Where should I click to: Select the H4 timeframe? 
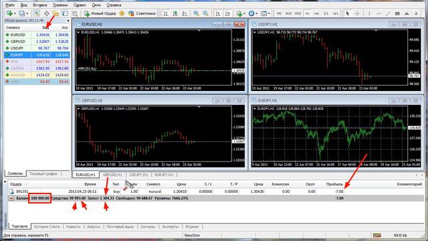click(x=316, y=13)
